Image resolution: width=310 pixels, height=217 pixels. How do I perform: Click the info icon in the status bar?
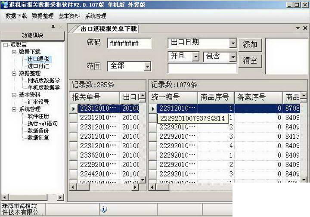click(x=104, y=209)
